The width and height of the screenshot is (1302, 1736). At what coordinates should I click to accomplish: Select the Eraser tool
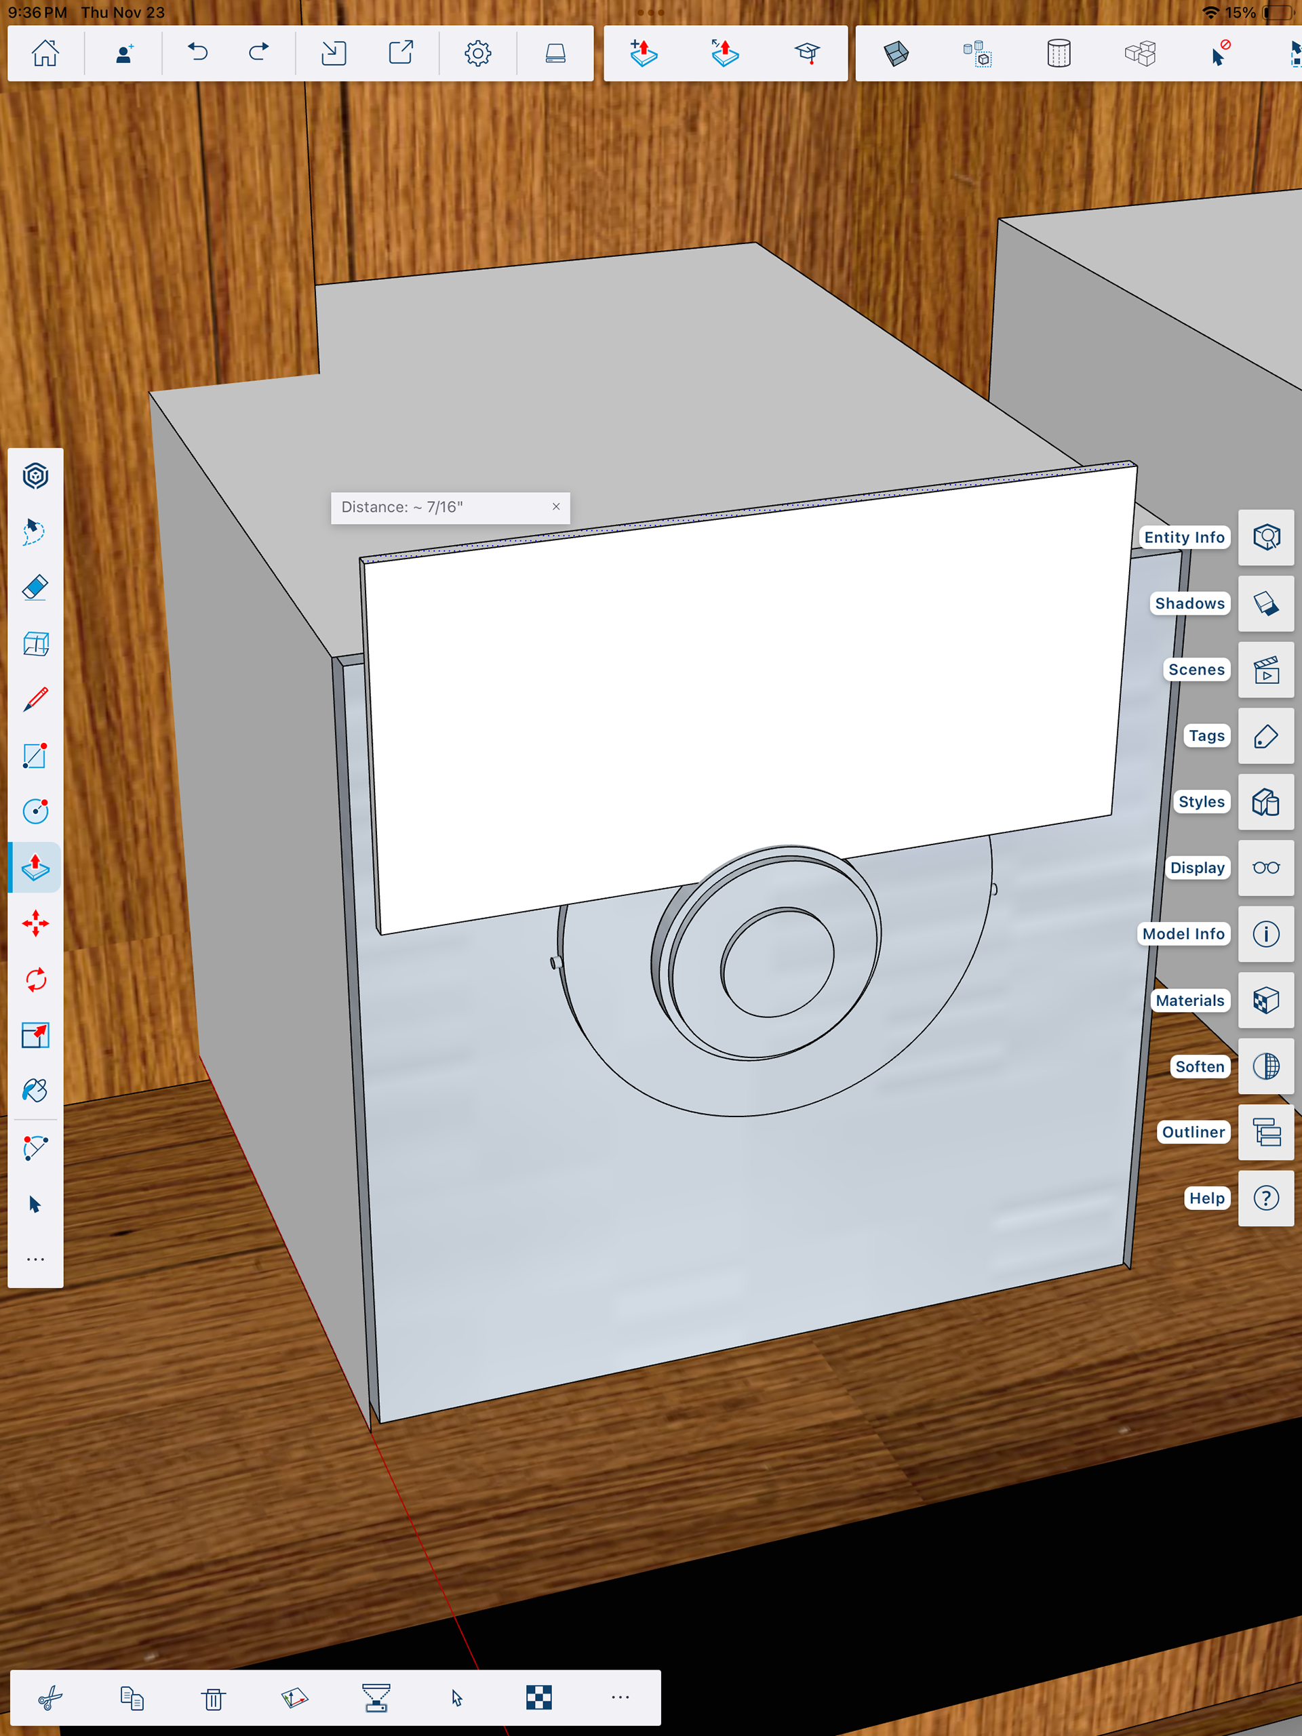pos(35,587)
